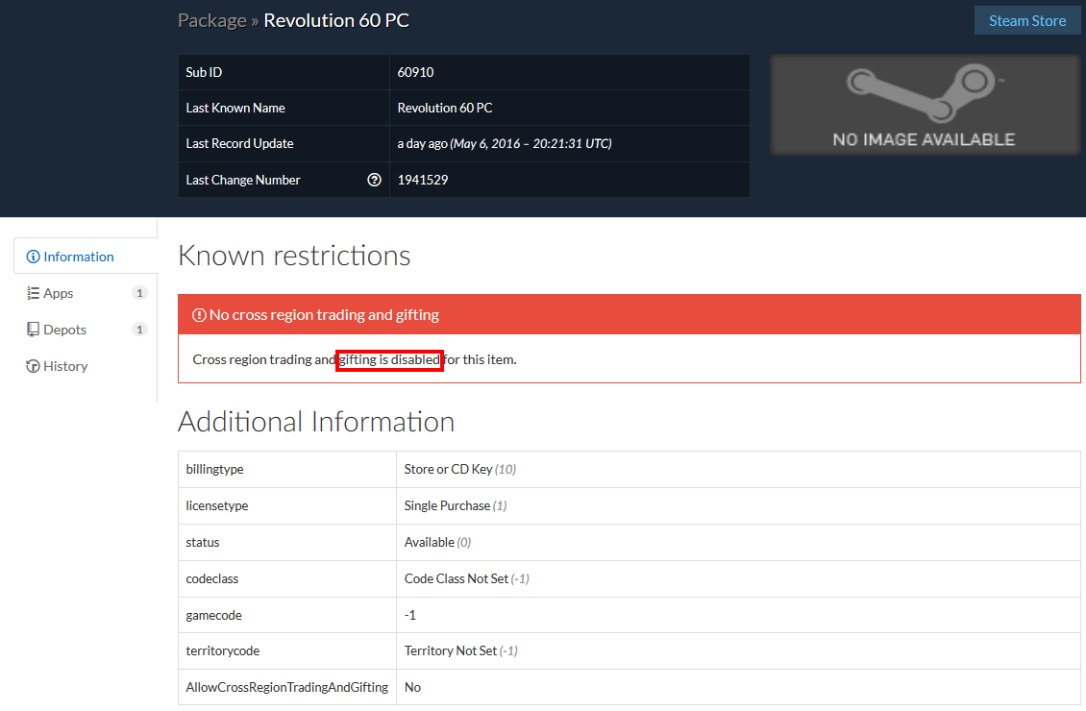The image size is (1086, 711).
Task: Click the 'Additional Information' heading
Action: click(316, 422)
